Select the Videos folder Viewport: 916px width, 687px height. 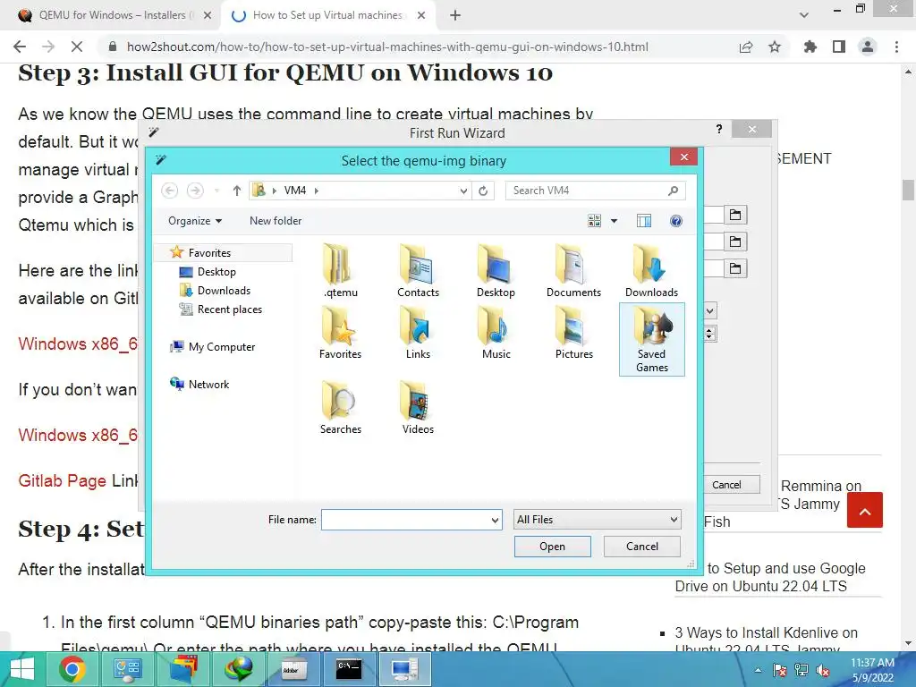click(x=418, y=408)
